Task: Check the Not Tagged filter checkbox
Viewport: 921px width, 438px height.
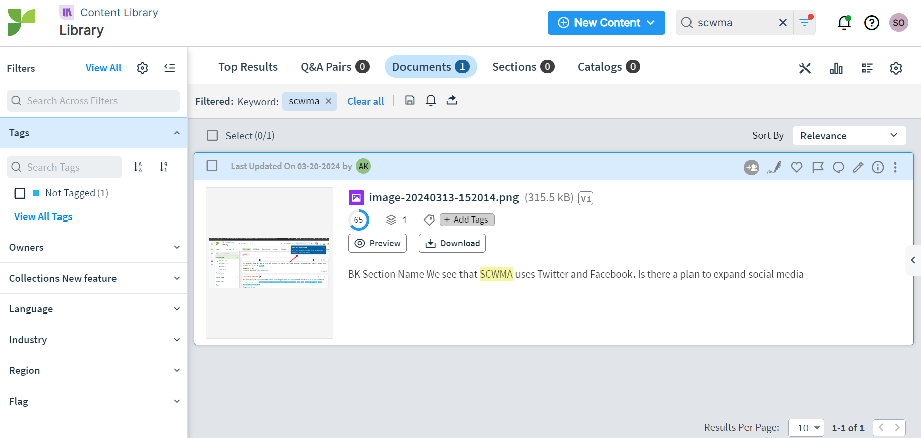Action: click(x=20, y=193)
